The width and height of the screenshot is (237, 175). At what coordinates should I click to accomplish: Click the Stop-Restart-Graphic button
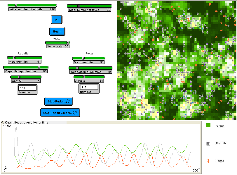pos(60,113)
